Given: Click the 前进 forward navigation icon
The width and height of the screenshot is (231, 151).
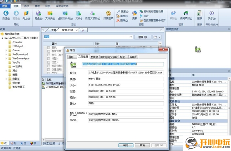Looking at the screenshot, I should click(x=16, y=13).
